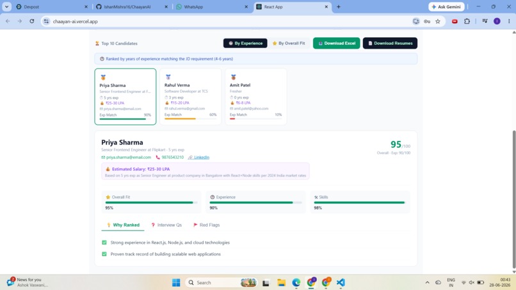Click the star icon beside Overall Fit metric
516x290 pixels.
[x=108, y=197]
